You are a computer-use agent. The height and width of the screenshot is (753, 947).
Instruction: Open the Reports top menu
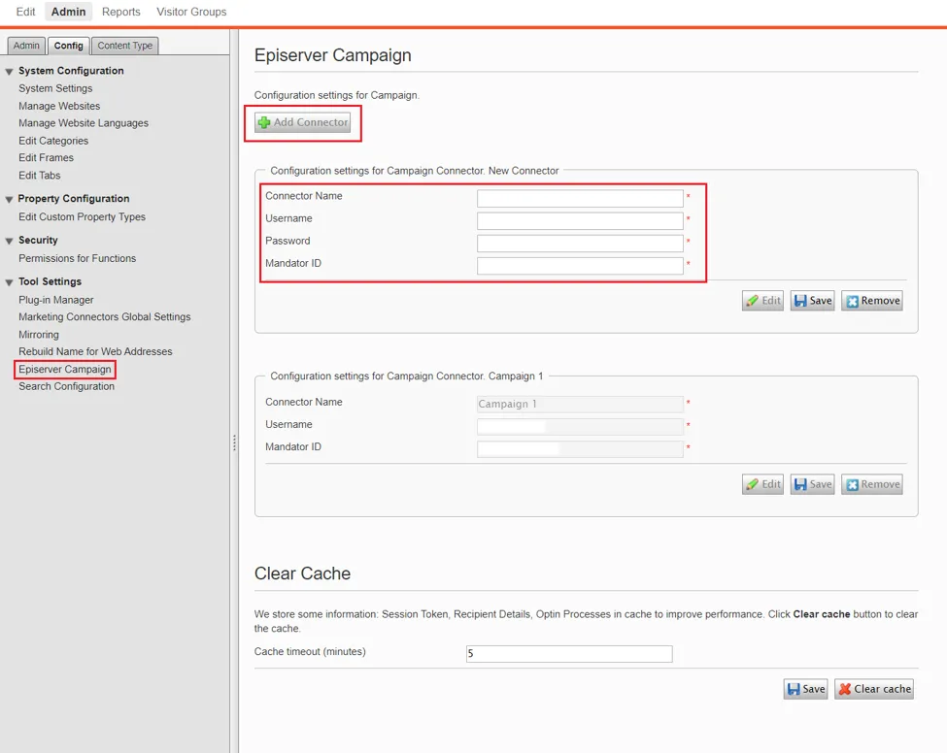coord(120,12)
